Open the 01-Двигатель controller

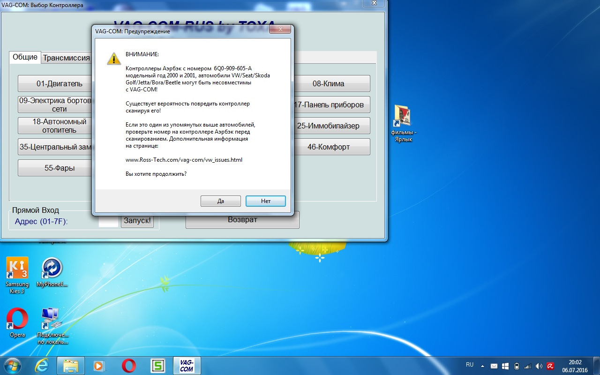[x=56, y=84]
